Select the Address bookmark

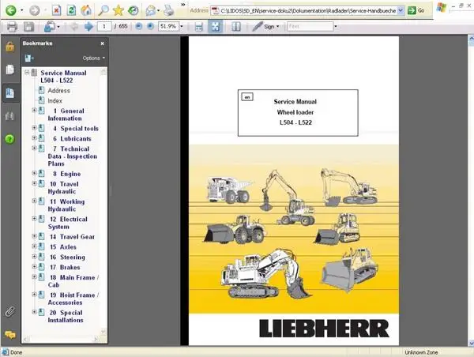pos(58,91)
